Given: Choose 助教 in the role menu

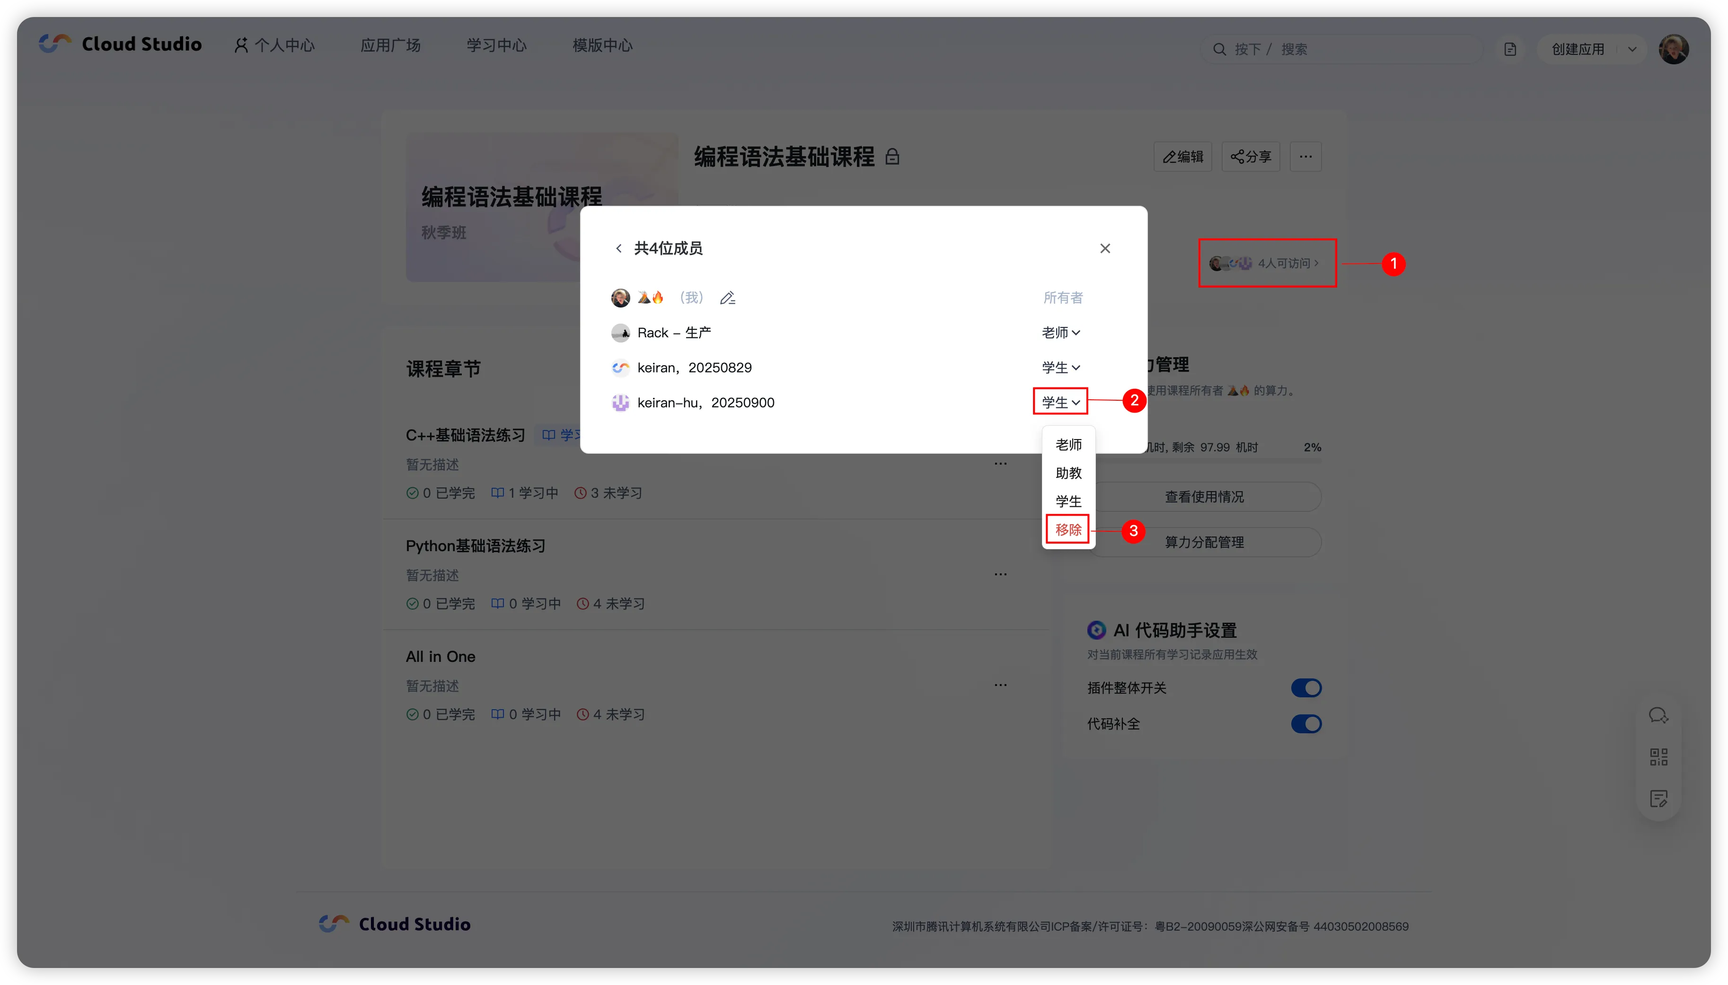Looking at the screenshot, I should pos(1067,473).
